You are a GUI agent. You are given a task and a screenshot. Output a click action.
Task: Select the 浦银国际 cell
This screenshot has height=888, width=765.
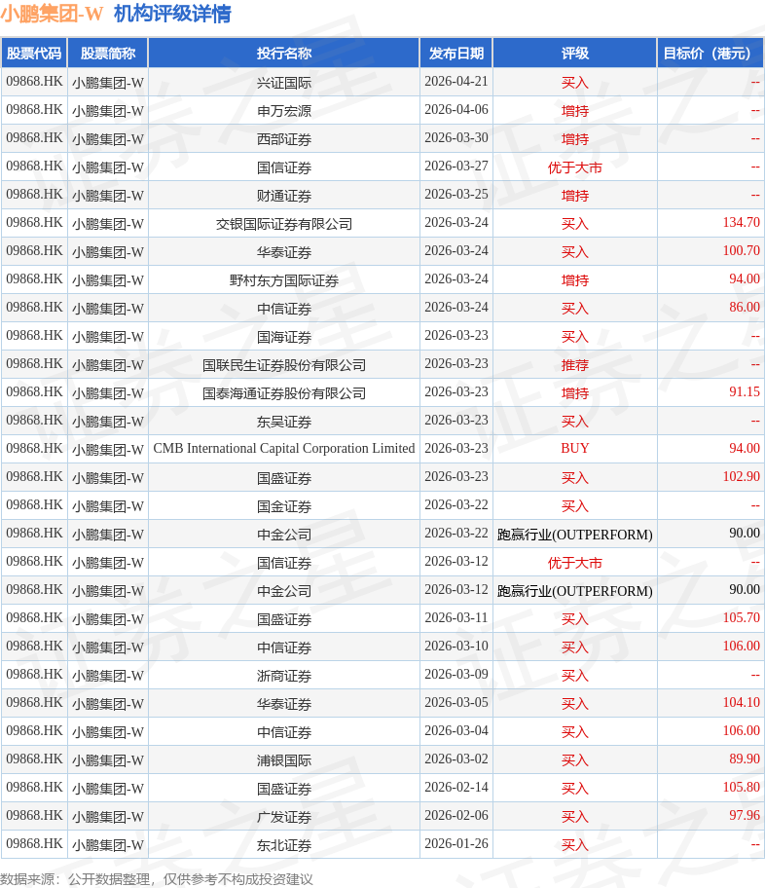283,760
